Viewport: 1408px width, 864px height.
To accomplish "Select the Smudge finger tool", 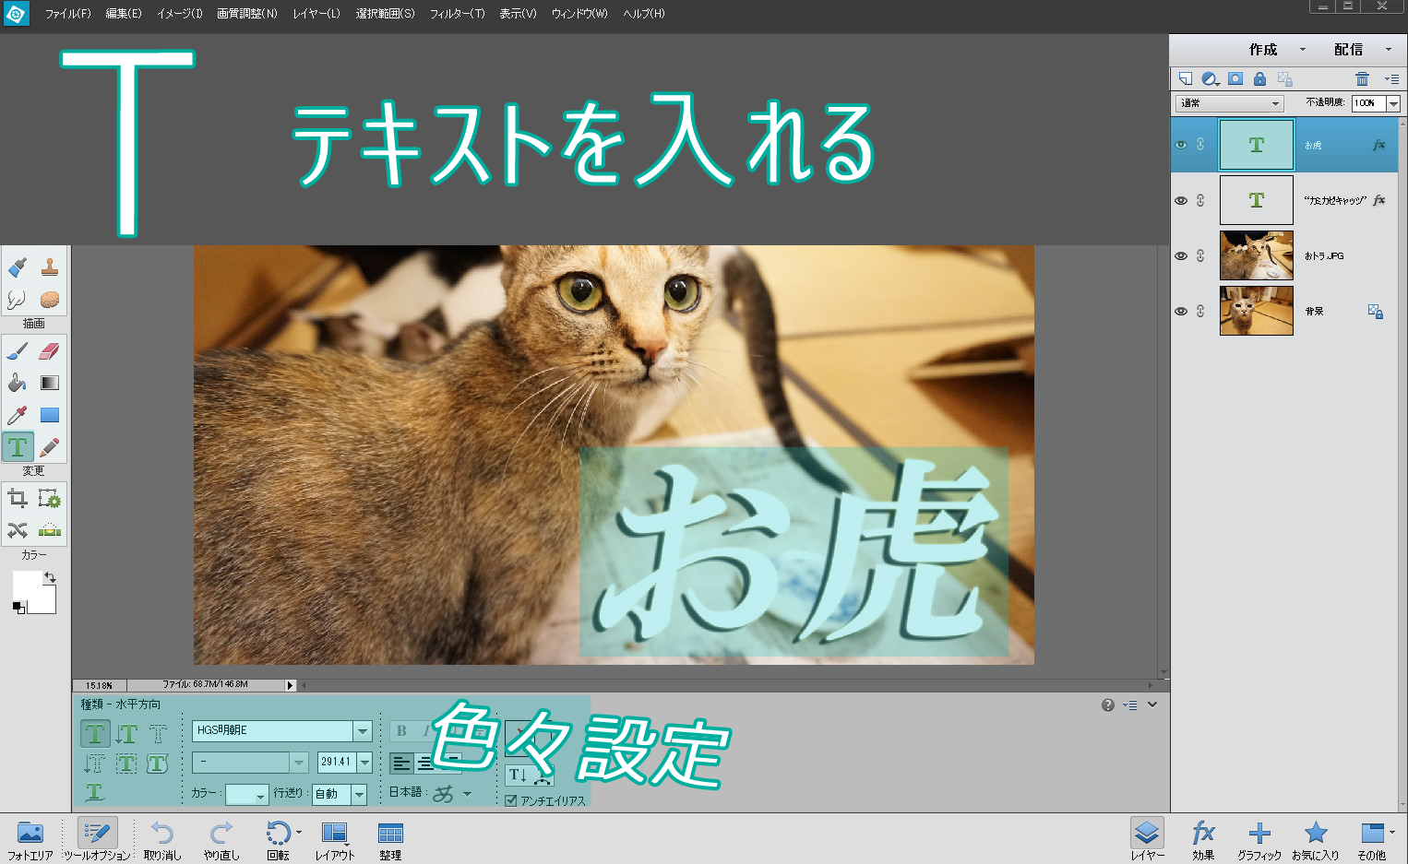I will 18,299.
